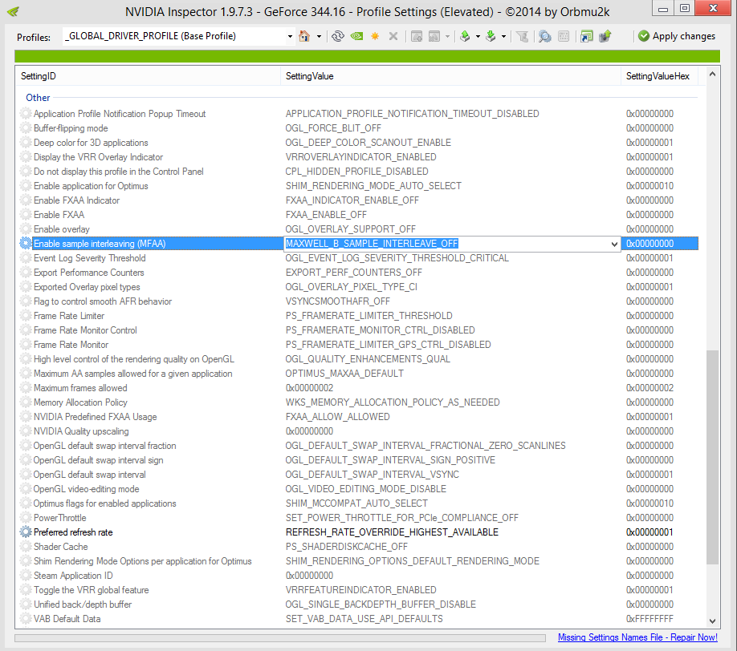Click the filter settings funnel icon
The height and width of the screenshot is (651, 737).
click(522, 36)
